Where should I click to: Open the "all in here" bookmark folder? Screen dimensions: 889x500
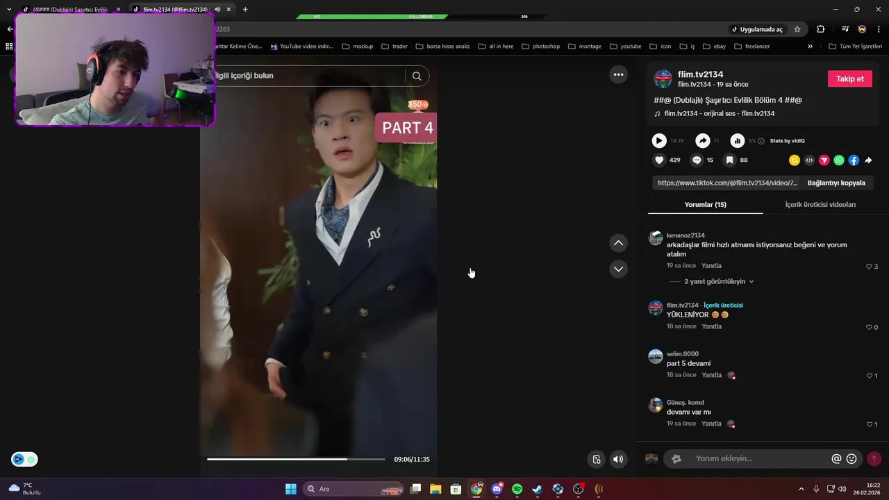[x=495, y=47]
